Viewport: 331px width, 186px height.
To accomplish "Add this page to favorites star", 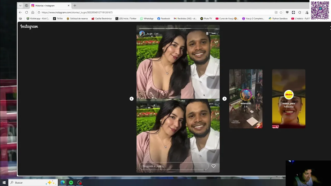I will coord(281,12).
